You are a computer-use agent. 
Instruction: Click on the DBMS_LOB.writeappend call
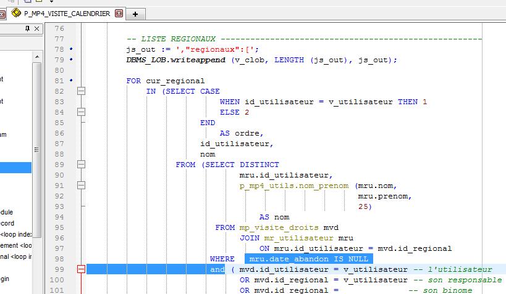176,60
